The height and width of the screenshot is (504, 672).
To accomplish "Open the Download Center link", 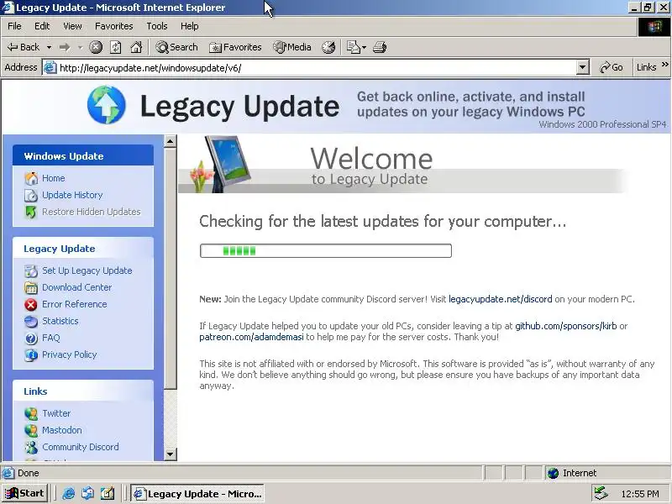I will [x=76, y=287].
